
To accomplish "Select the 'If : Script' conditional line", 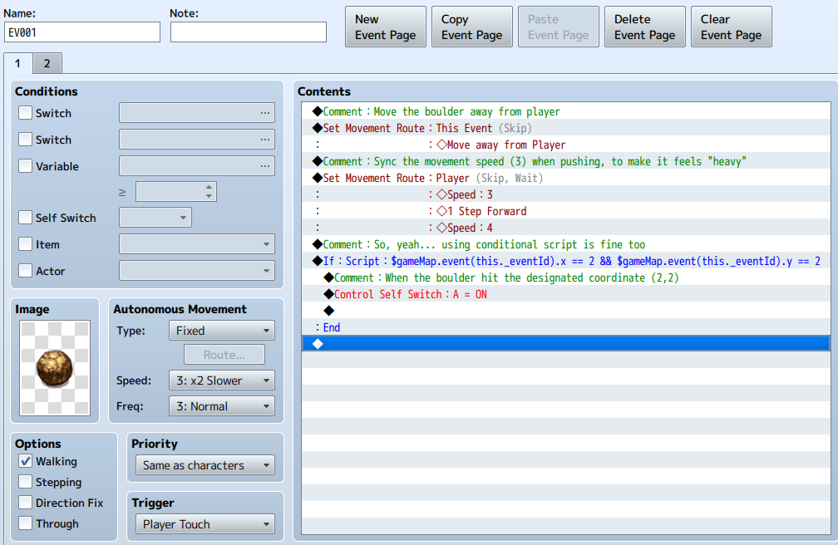I will [x=566, y=261].
